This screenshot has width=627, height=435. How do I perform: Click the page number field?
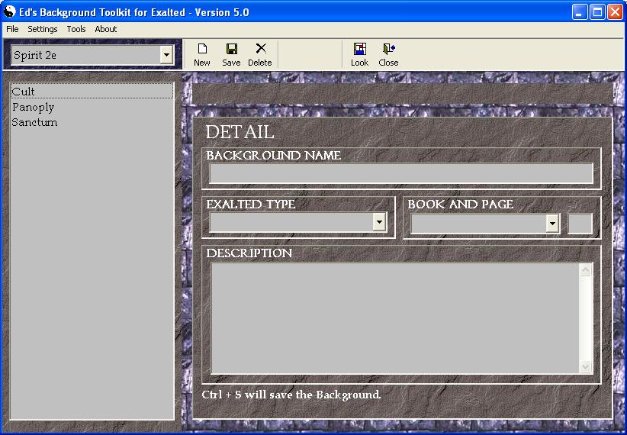pyautogui.click(x=580, y=224)
